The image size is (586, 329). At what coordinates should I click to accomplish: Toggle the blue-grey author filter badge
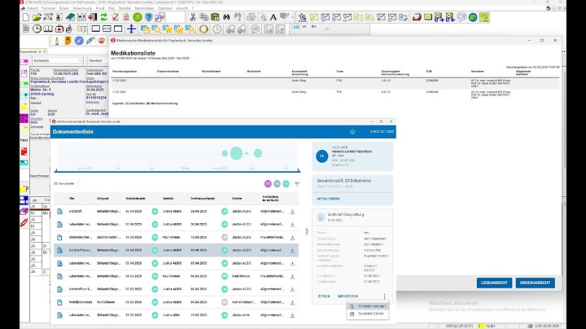click(x=277, y=183)
